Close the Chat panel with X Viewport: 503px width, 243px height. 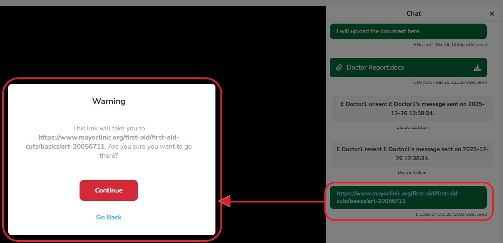492,14
